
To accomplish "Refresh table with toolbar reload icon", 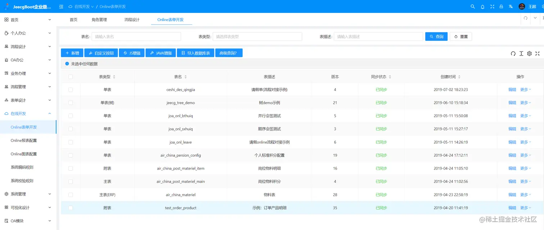I will [x=513, y=54].
